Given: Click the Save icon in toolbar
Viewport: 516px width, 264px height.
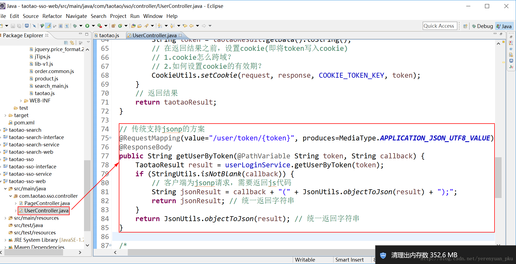Looking at the screenshot, I should (x=13, y=26).
